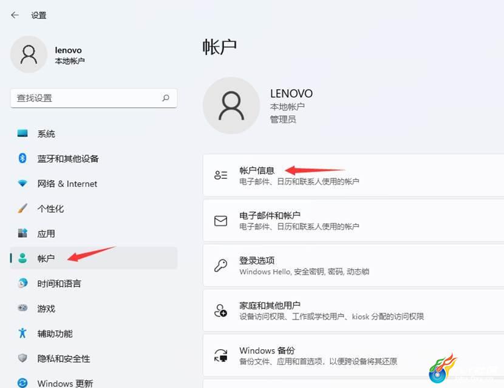The width and height of the screenshot is (504, 388).
Task: Select 隐私和安全性 category
Action: point(94,358)
